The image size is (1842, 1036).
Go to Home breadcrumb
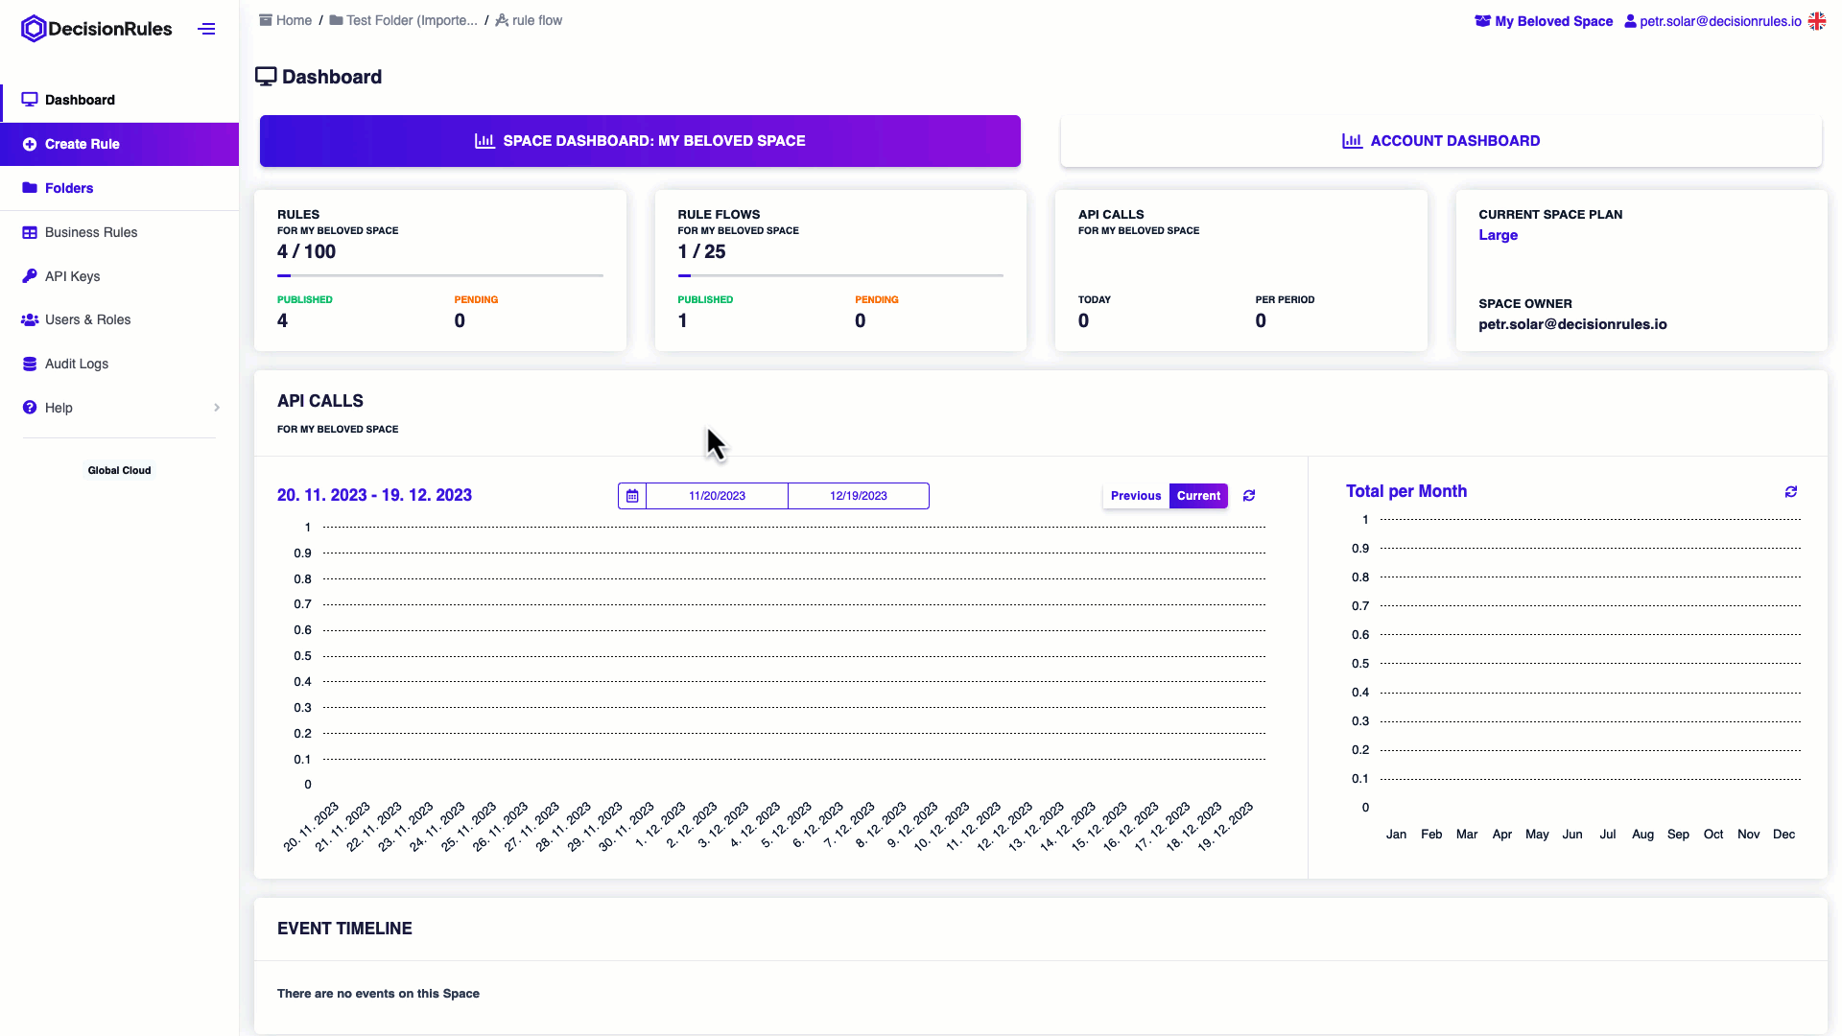[x=286, y=20]
